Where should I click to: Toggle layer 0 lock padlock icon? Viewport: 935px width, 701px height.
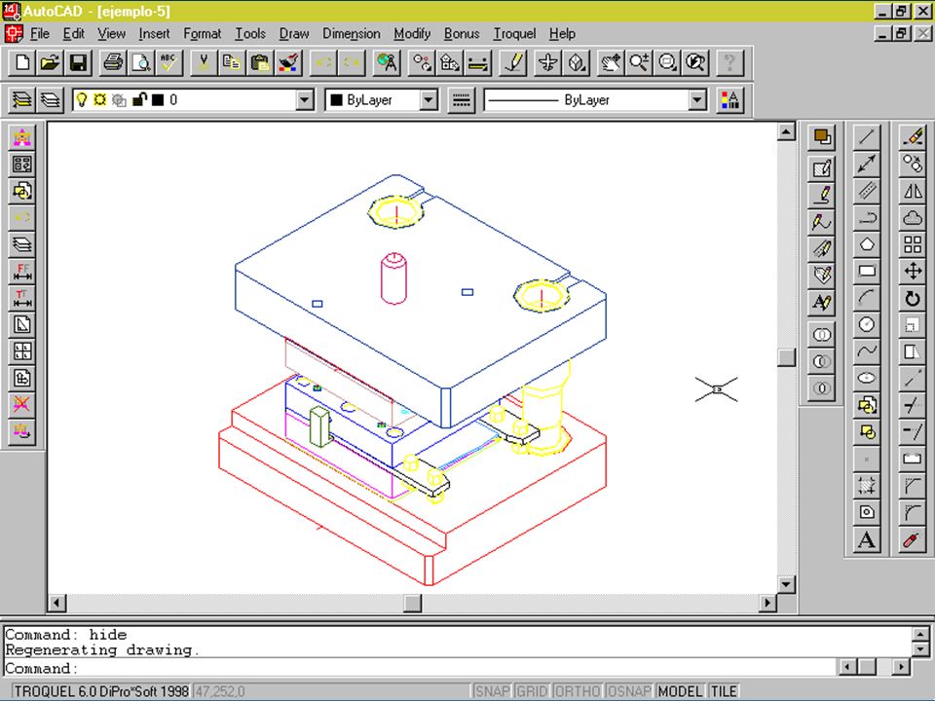coord(139,100)
